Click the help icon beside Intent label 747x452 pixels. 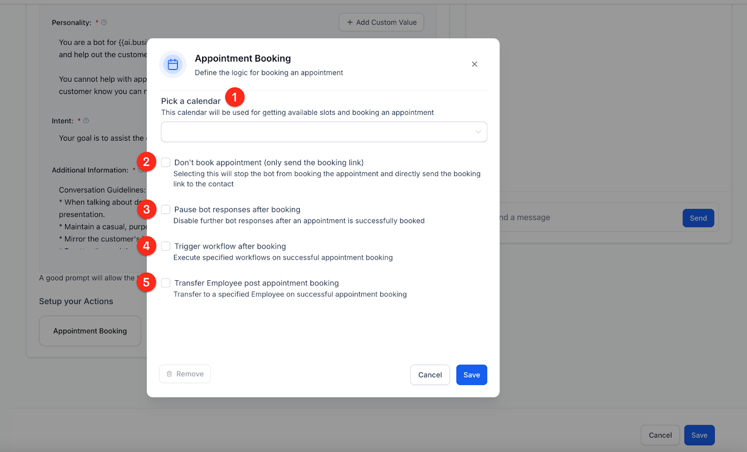pos(86,121)
